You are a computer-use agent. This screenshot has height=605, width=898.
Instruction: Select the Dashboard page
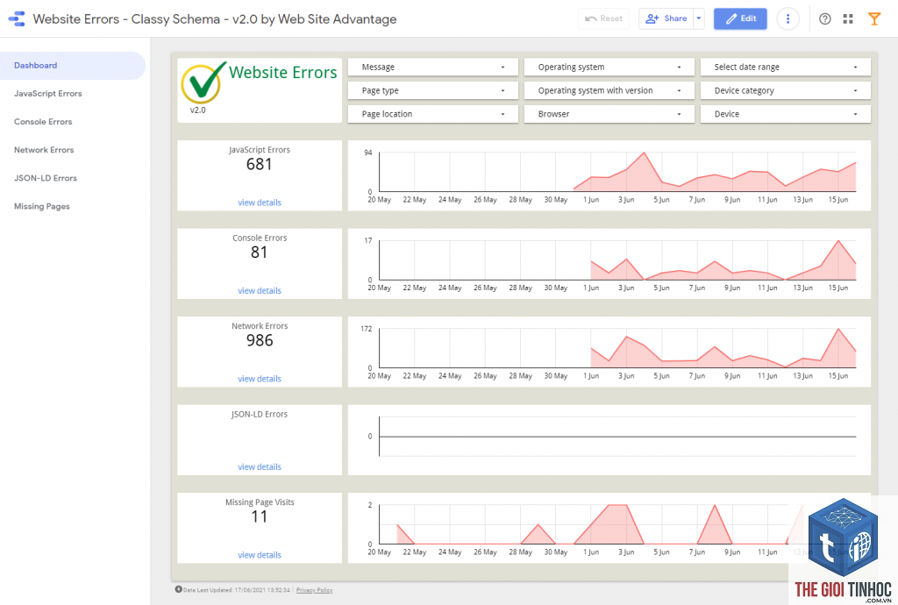point(73,65)
